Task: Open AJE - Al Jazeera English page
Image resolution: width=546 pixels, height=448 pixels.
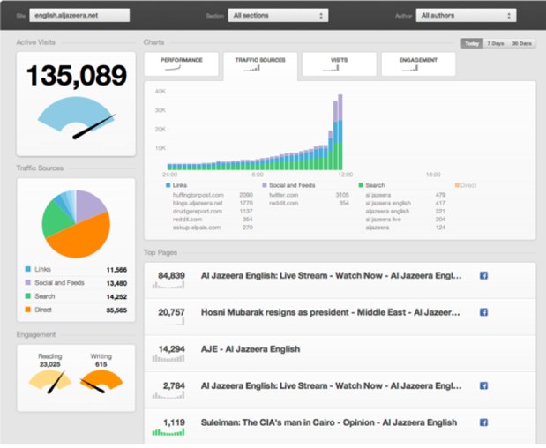Action: pos(251,349)
